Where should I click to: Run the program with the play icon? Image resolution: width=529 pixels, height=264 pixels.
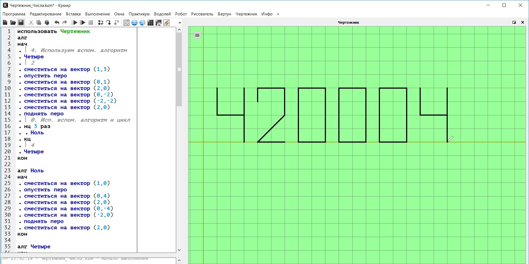[x=75, y=23]
